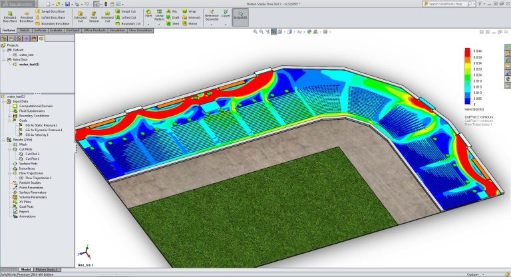Screen dimensions: 511x277
Task: Select Cut Plot 2 in results tree
Action: click(32, 154)
